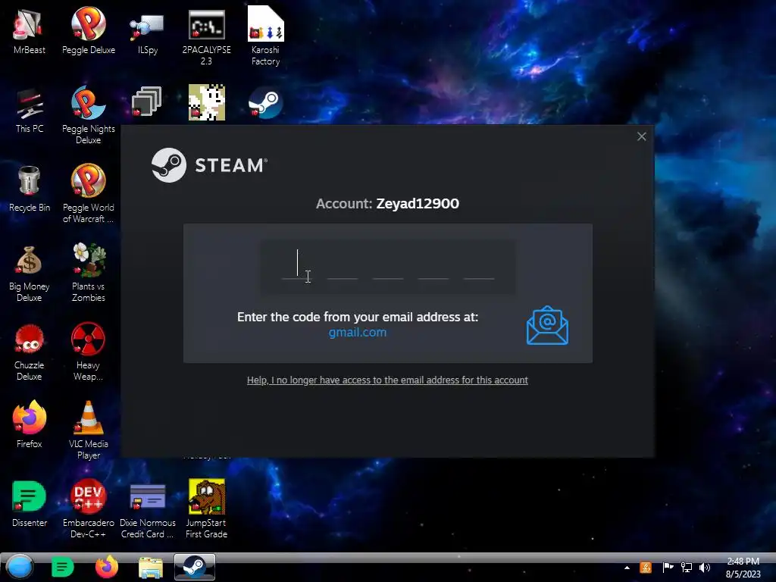The height and width of the screenshot is (582, 776).
Task: Launch Firefox from the taskbar
Action: point(106,567)
